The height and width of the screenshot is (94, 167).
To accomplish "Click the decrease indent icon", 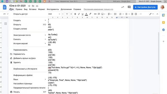I will [x=132, y=14].
